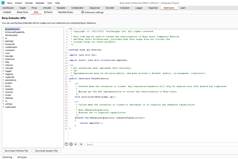This screenshot has height=159, width=238.
Task: Expand the extension package node
Action: (3, 59)
